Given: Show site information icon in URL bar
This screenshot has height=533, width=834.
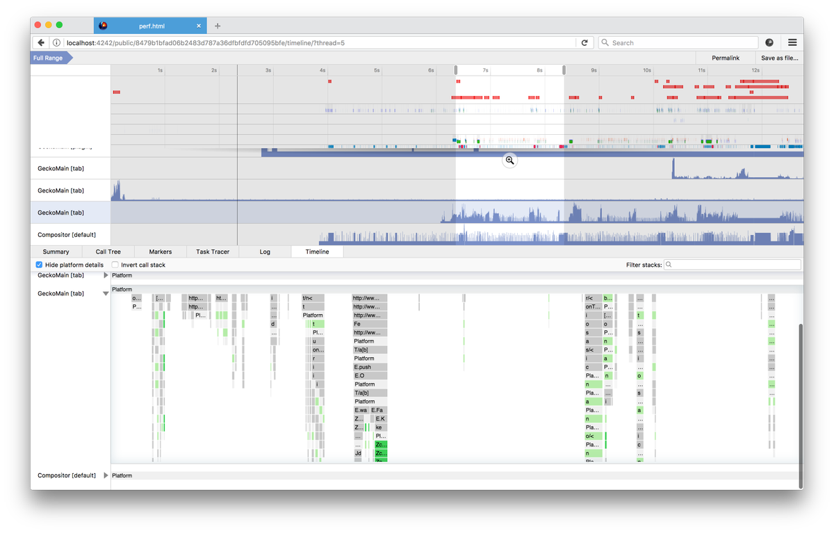Looking at the screenshot, I should coord(56,42).
